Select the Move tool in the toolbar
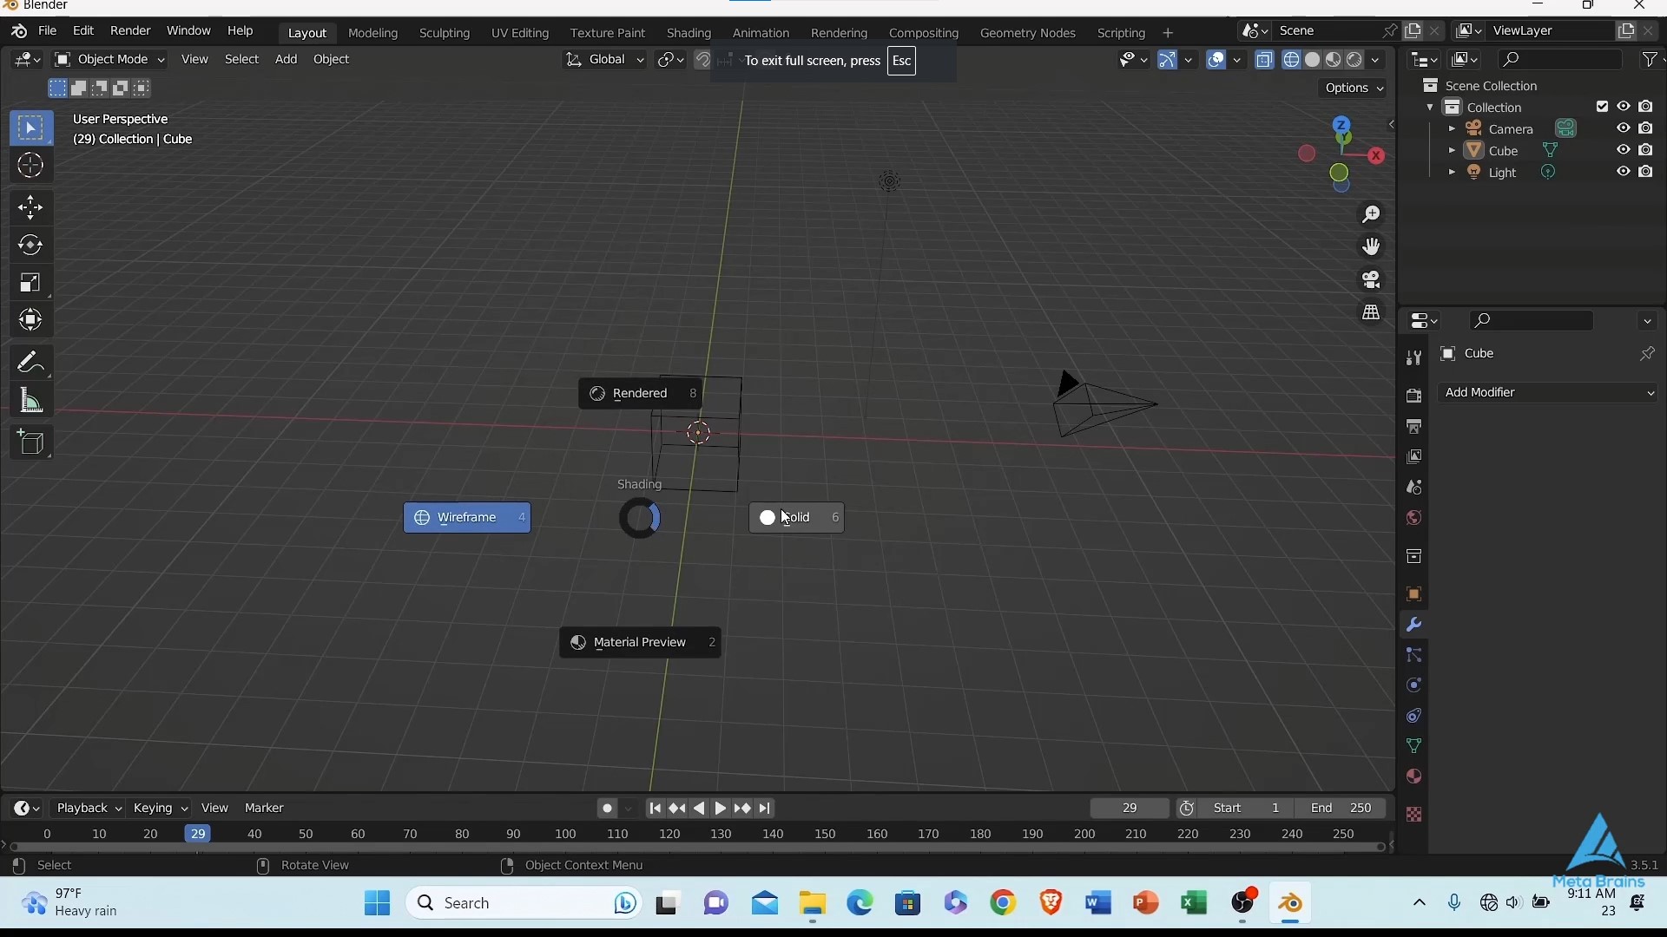Screen dimensions: 1667x937 click(30, 207)
